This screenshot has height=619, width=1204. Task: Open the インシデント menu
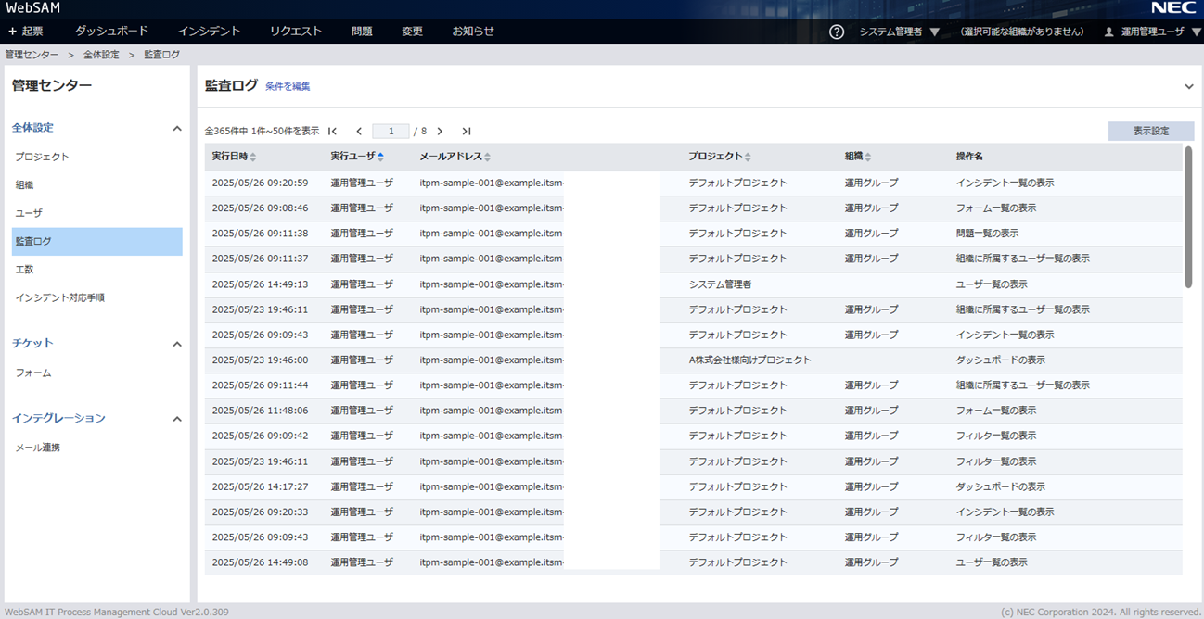tap(209, 32)
